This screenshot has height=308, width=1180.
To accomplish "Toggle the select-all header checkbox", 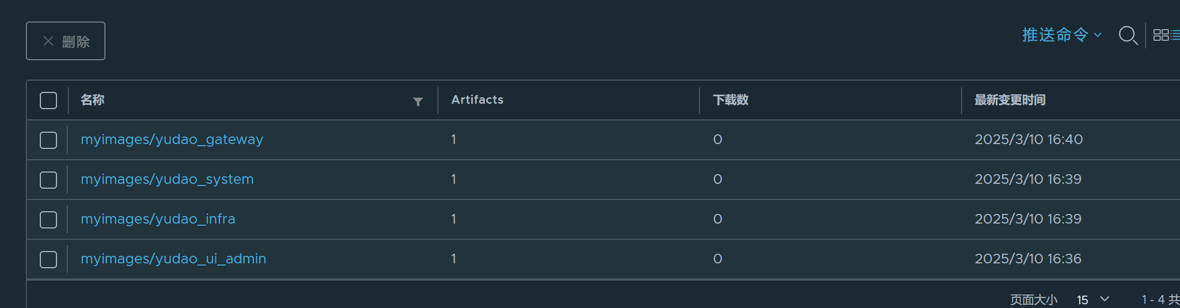I will click(48, 101).
